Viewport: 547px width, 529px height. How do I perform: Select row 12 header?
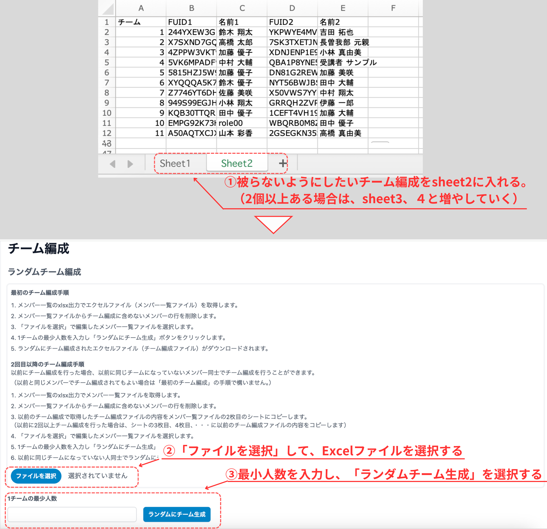coord(107,133)
